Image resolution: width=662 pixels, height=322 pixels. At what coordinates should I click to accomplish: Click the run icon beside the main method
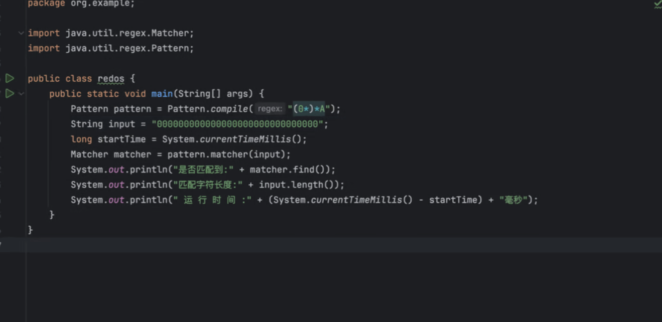pyautogui.click(x=10, y=93)
